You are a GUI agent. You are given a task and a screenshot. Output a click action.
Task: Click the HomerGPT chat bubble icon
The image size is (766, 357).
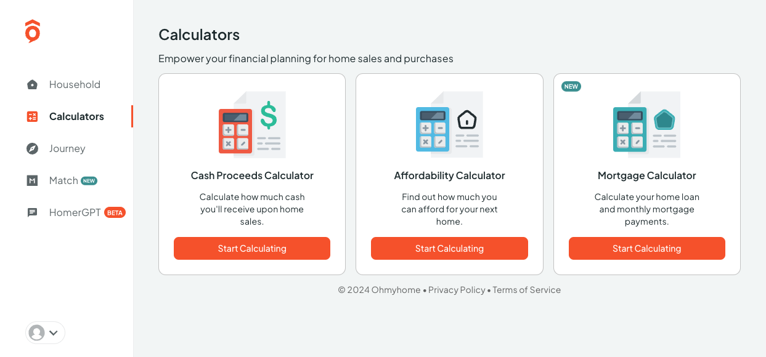point(33,212)
